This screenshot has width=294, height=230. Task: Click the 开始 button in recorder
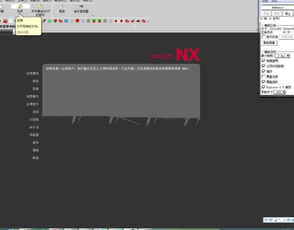pos(266,14)
